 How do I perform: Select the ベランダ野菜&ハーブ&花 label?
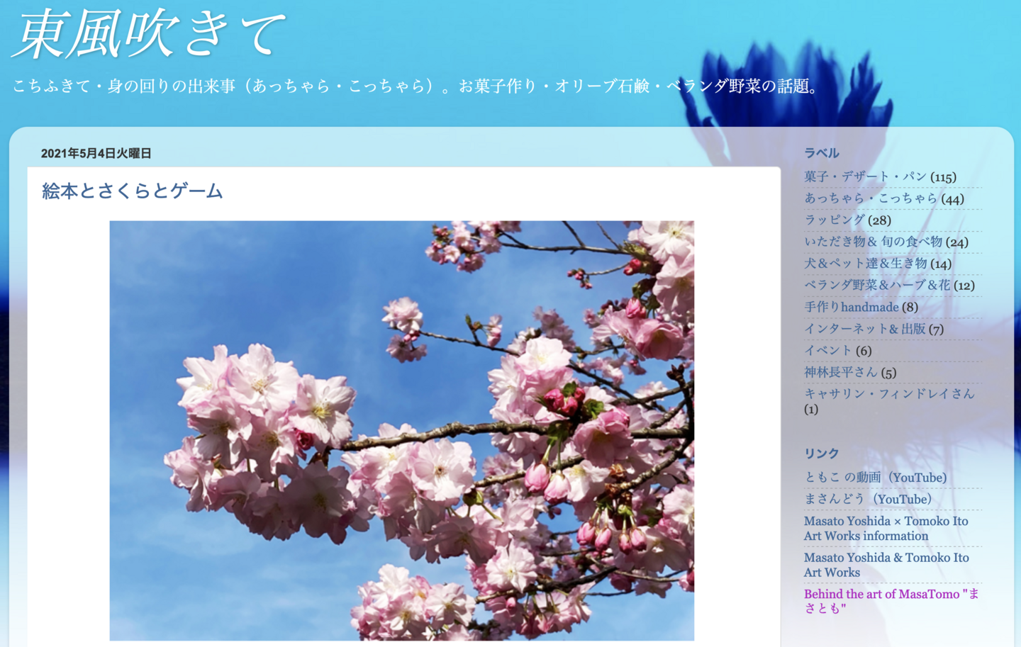point(876,285)
